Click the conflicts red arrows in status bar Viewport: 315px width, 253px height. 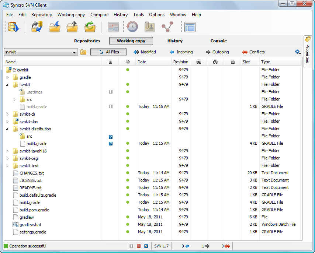[x=227, y=246]
